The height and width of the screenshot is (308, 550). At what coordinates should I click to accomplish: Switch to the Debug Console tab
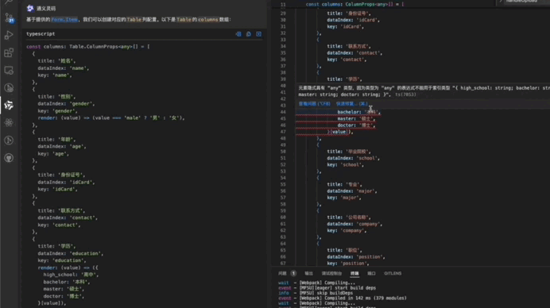[x=331, y=273]
